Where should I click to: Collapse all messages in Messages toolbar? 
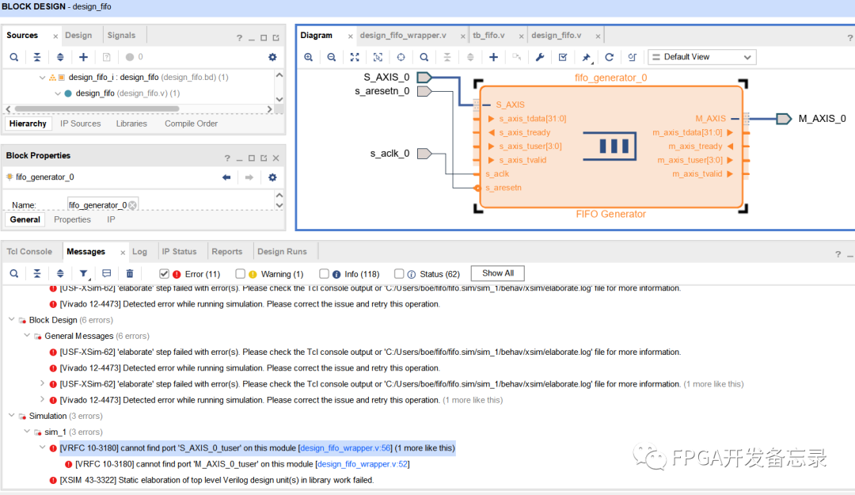pos(37,273)
